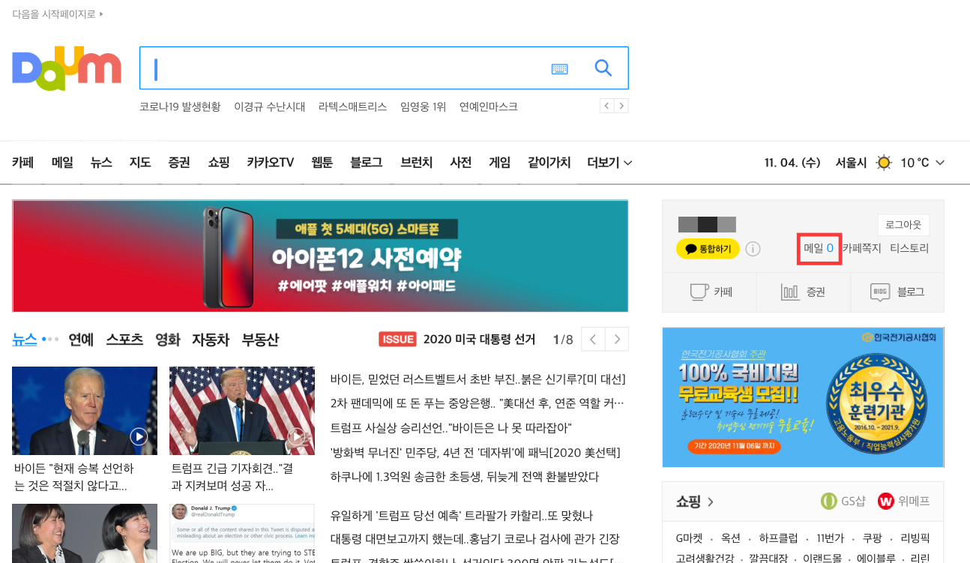The image size is (970, 563).
Task: Select the 연예 content tab
Action: click(x=81, y=340)
